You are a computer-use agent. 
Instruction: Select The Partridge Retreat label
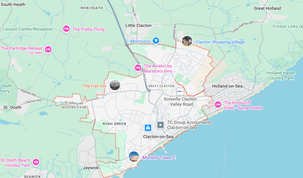click(x=22, y=48)
